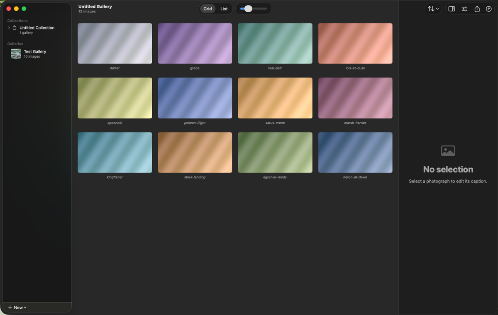The height and width of the screenshot is (315, 498).
Task: Select the egret-in-reeds thumbnail
Action: (x=275, y=153)
